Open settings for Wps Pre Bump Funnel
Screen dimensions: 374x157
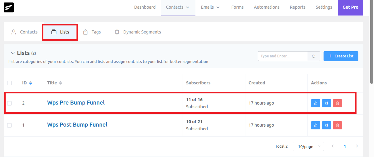point(327,103)
